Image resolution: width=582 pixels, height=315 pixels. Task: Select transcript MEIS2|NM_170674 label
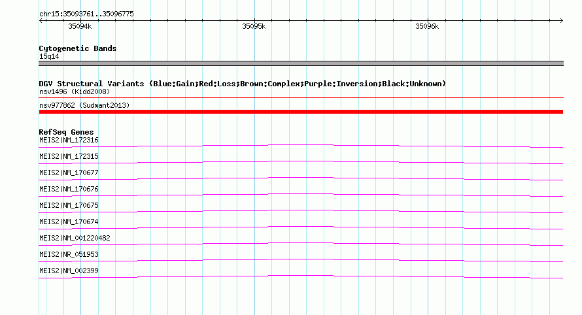[69, 222]
